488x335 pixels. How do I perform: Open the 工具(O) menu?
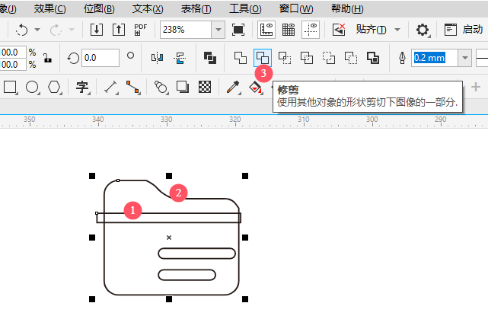click(245, 8)
